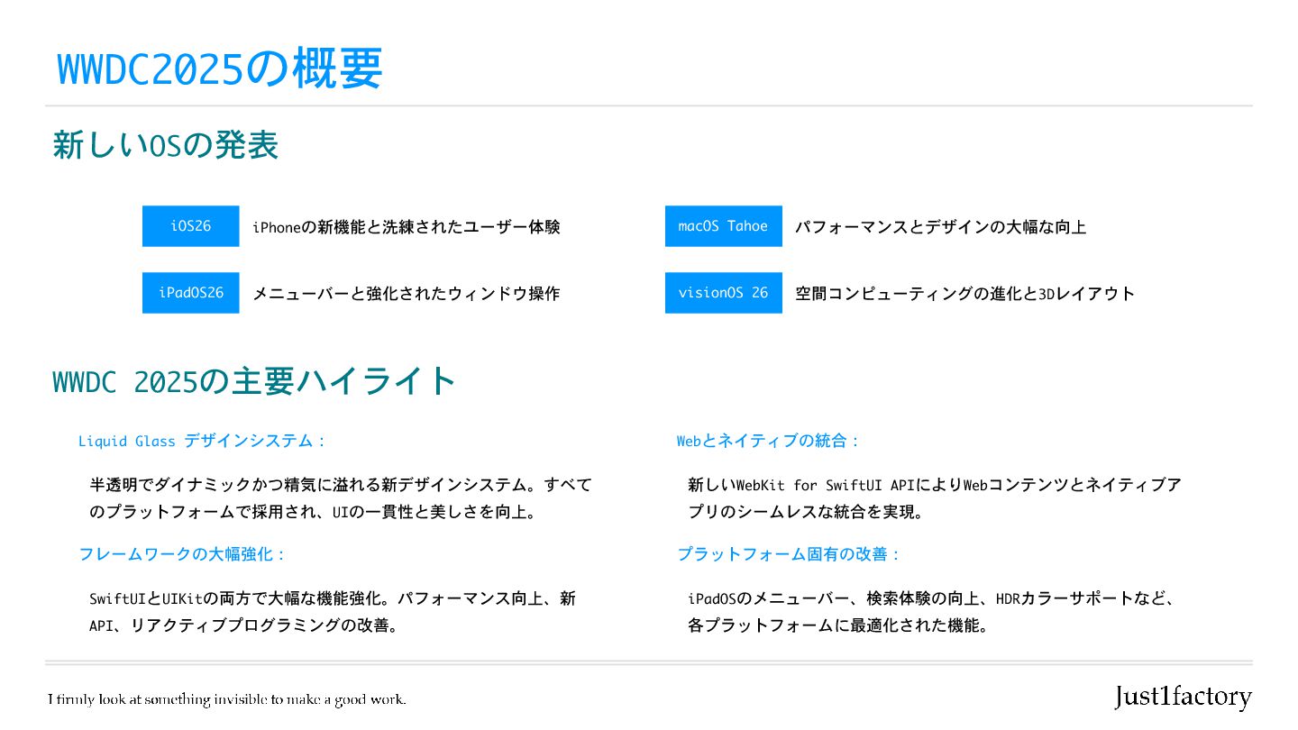Click text メニューバーと強化されたウィンドウ操作

(x=407, y=294)
